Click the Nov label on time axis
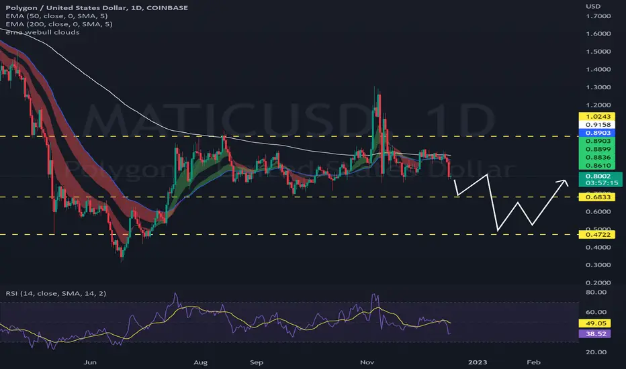Image resolution: width=626 pixels, height=369 pixels. pos(367,362)
